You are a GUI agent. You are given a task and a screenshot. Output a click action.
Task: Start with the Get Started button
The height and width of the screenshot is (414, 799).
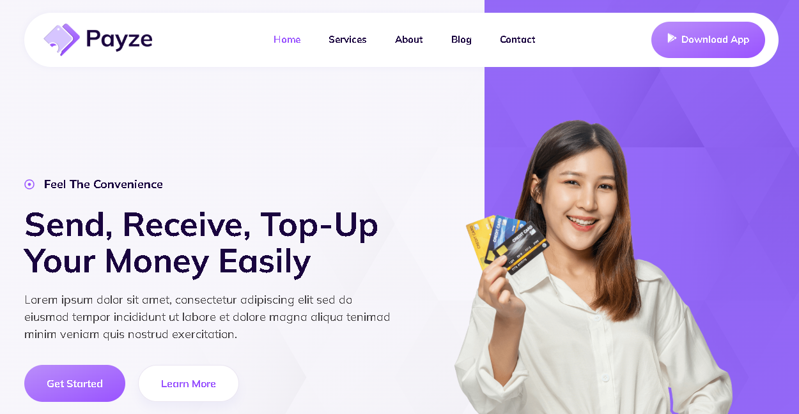(75, 383)
